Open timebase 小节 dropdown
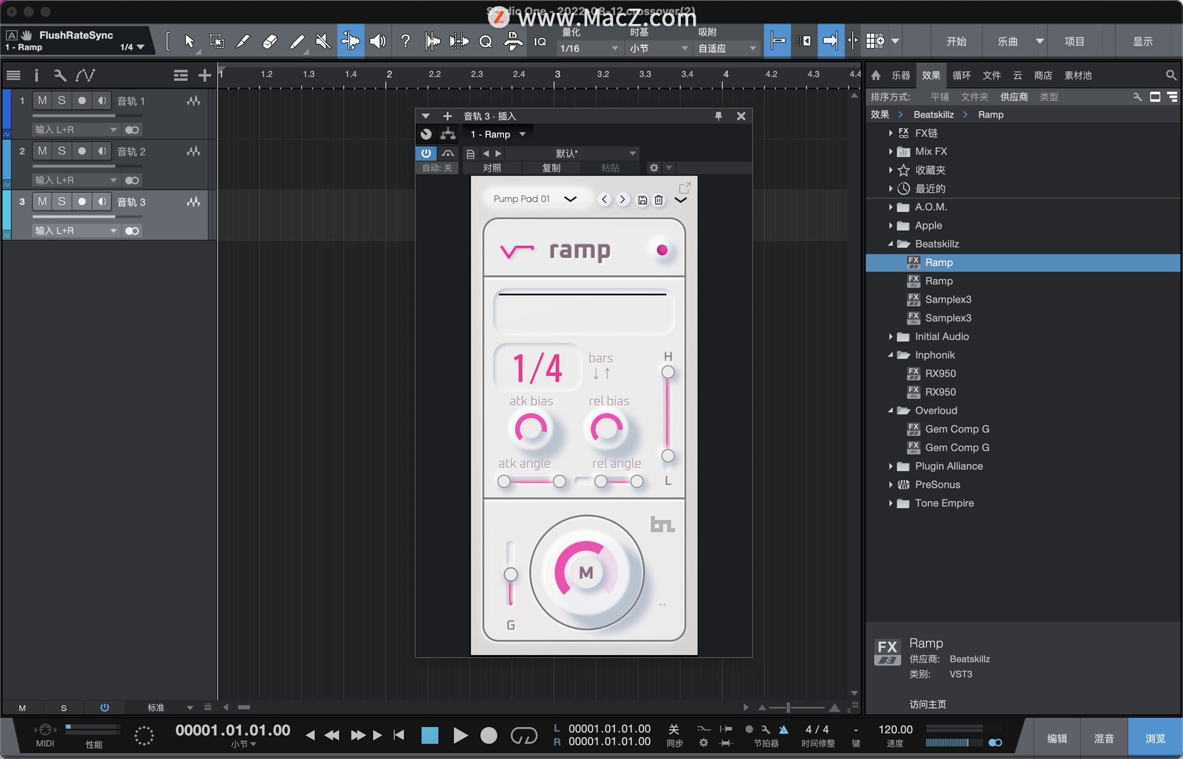 pyautogui.click(x=657, y=48)
